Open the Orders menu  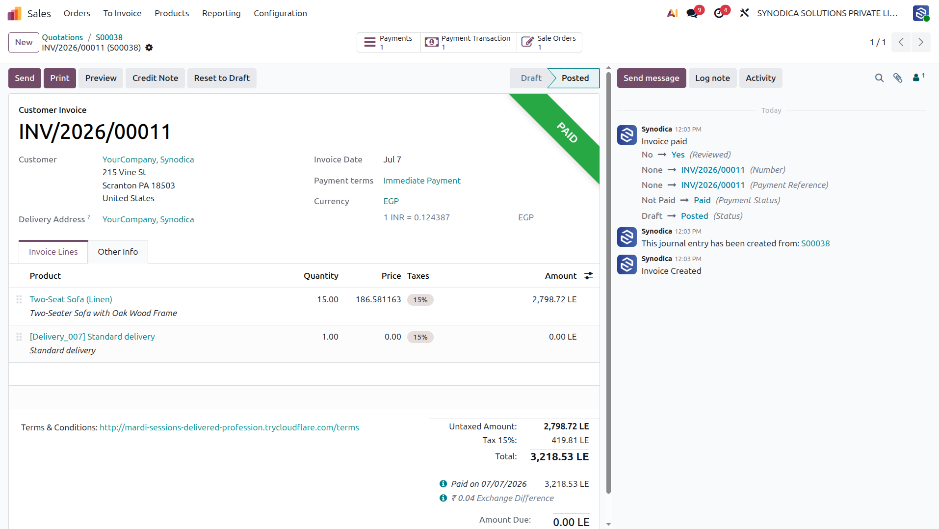pyautogui.click(x=77, y=13)
